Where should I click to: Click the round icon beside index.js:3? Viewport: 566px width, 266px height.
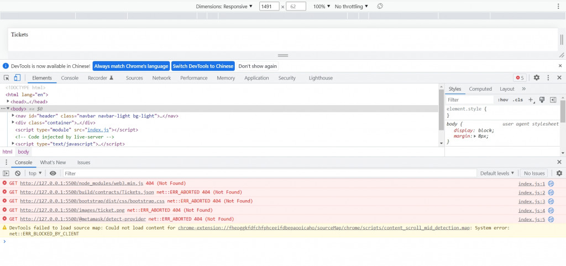(551, 201)
